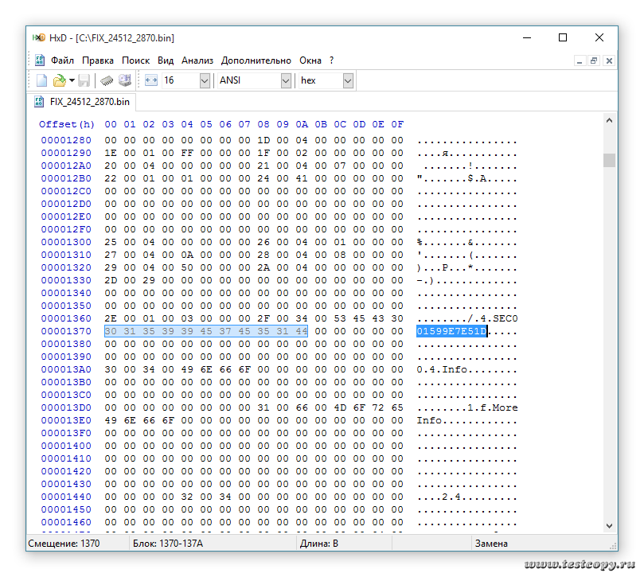
Task: Close the inner document with the menu bar X
Action: (609, 60)
